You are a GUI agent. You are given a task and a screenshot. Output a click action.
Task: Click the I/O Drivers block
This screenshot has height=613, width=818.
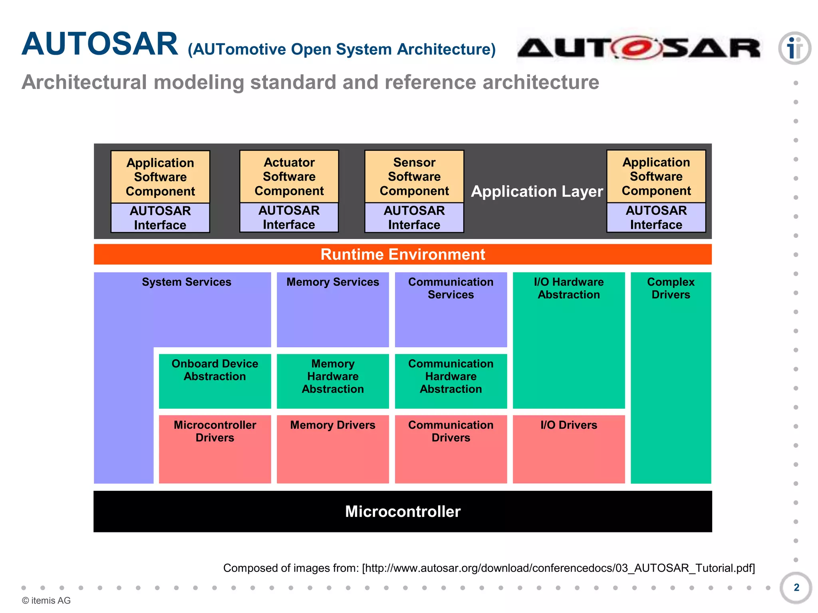click(x=568, y=449)
